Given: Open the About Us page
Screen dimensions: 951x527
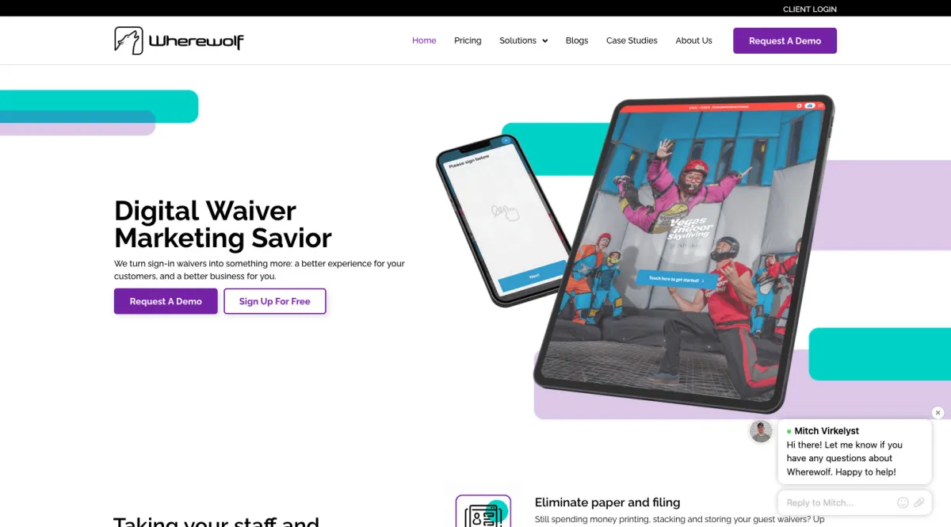Looking at the screenshot, I should tap(693, 40).
